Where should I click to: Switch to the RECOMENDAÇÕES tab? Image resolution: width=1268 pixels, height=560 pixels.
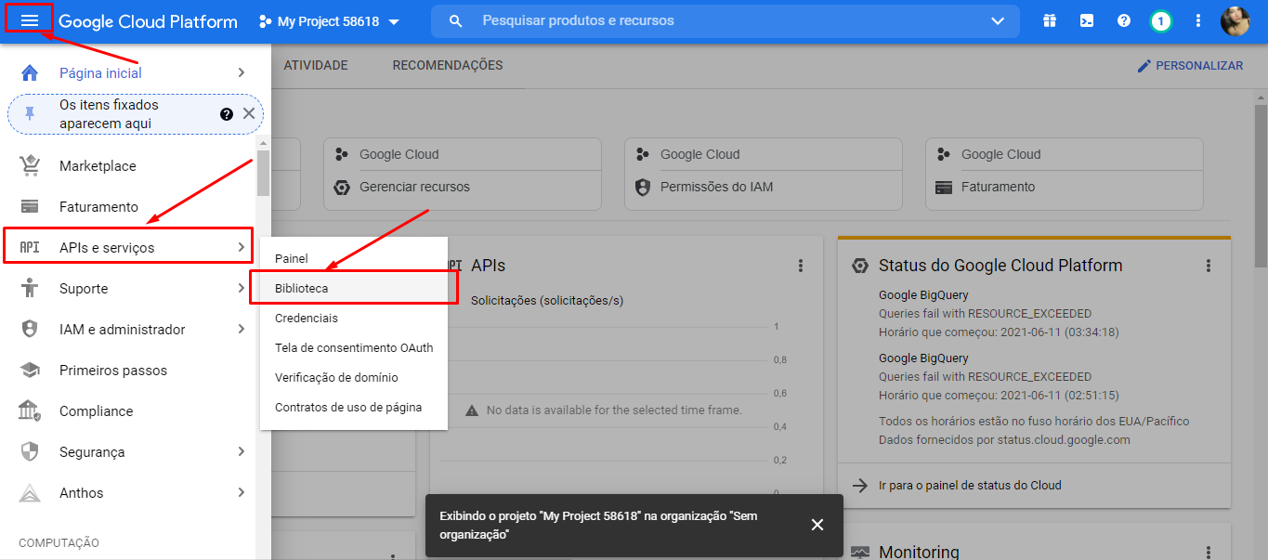point(448,66)
